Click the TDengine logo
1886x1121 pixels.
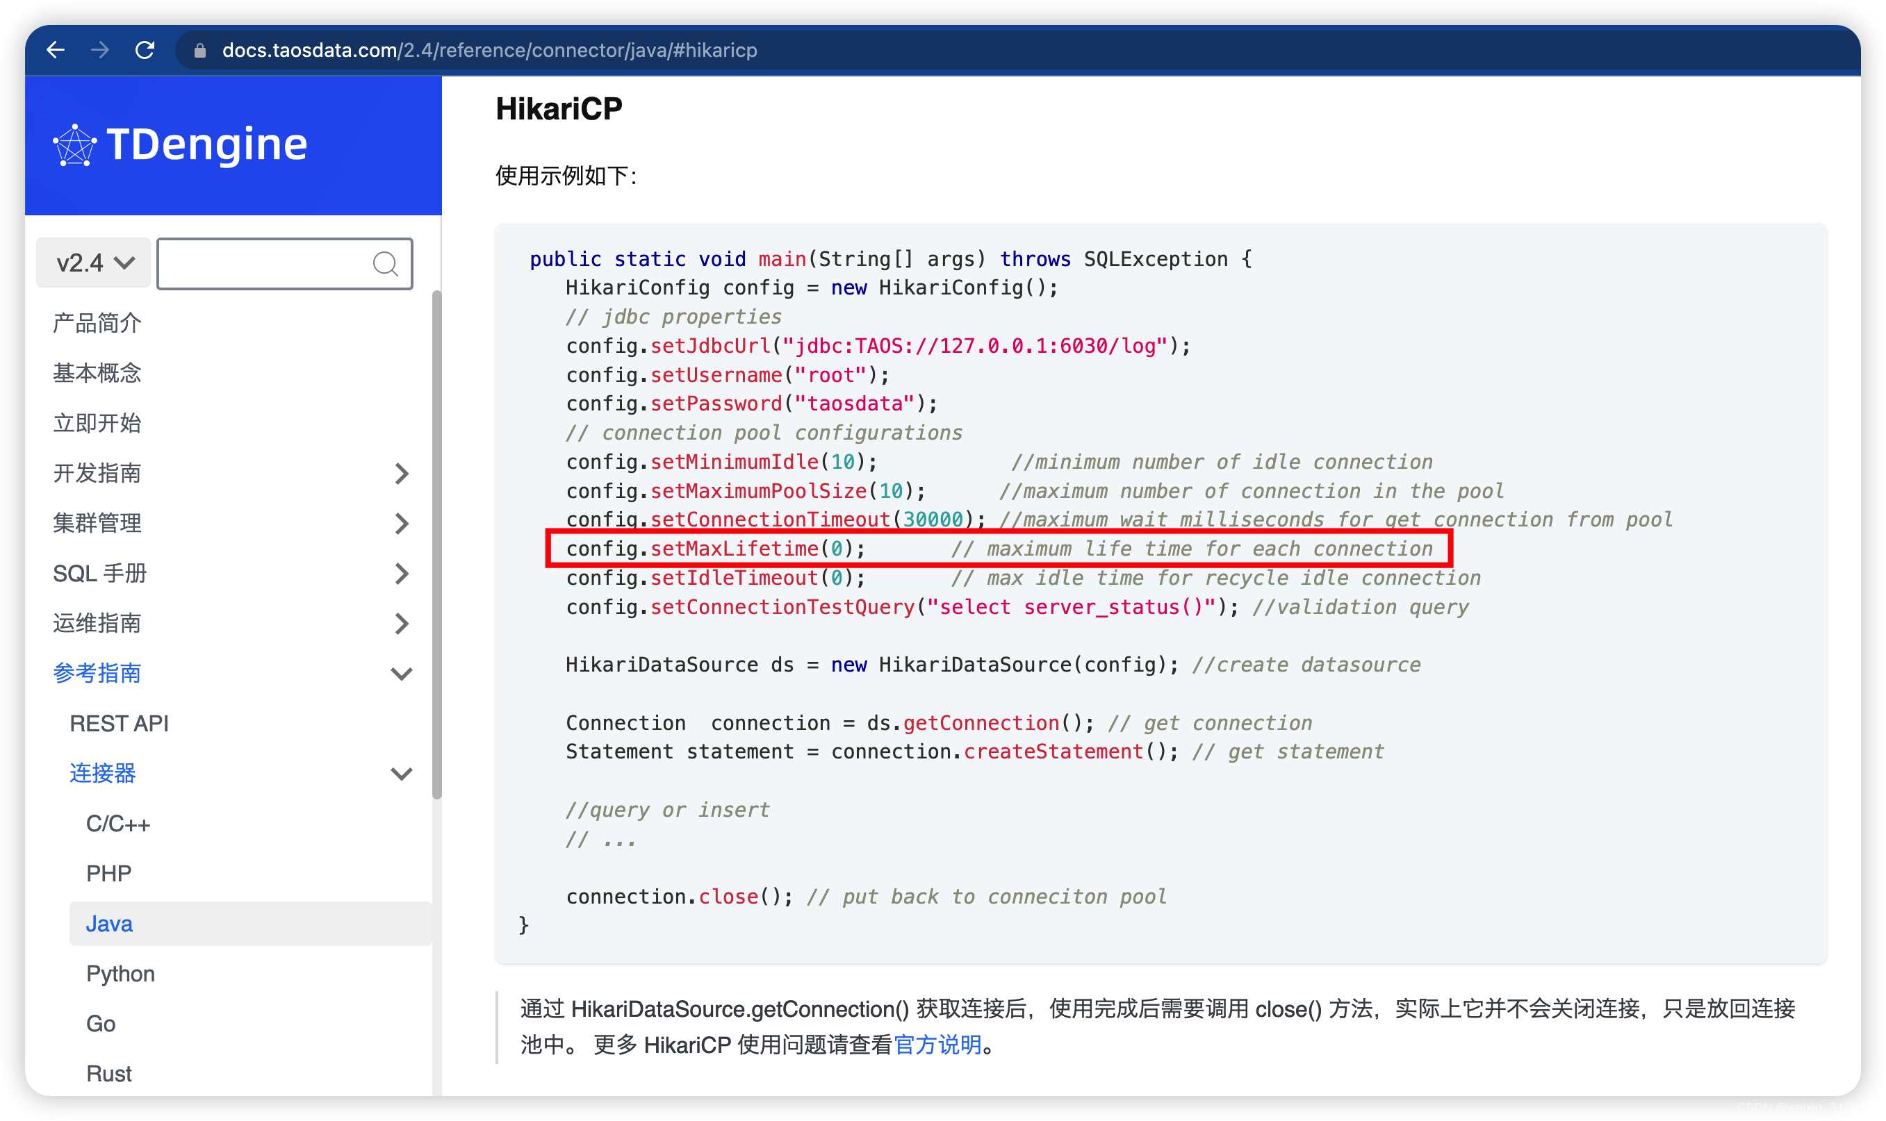tap(179, 144)
